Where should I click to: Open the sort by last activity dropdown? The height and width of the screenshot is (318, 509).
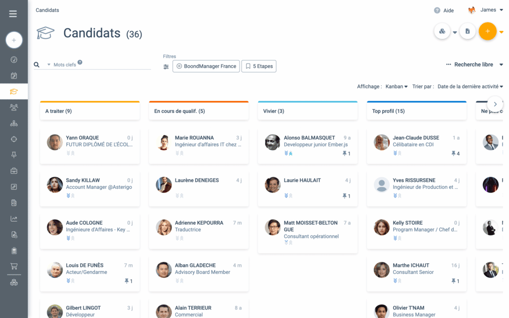470,86
